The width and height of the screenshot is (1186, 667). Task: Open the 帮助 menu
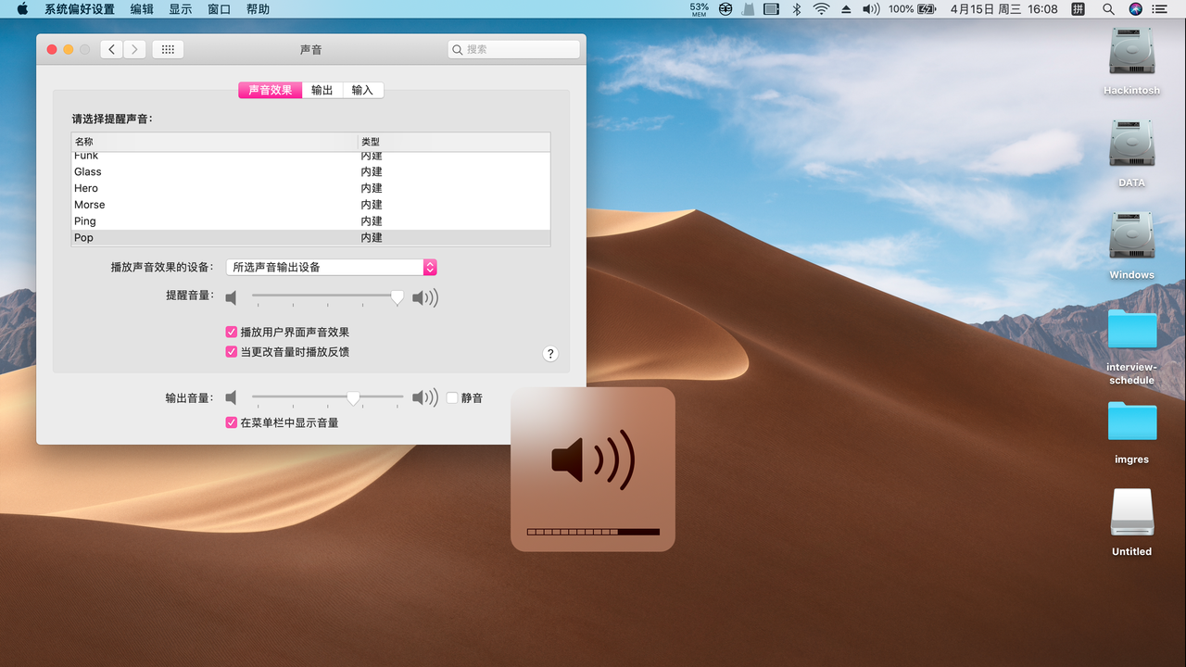[259, 9]
